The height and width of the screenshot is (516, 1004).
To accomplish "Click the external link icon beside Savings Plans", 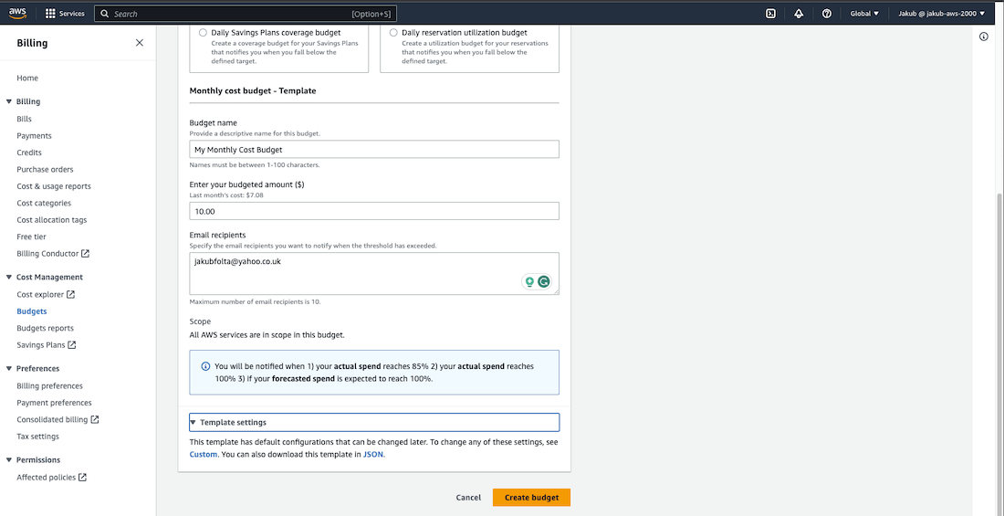I will tap(72, 345).
